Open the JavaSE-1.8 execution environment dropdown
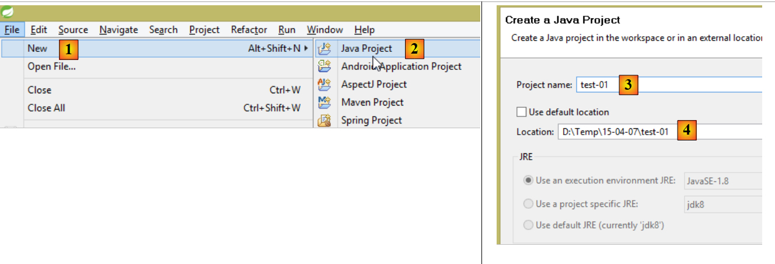775x264 pixels. point(722,181)
